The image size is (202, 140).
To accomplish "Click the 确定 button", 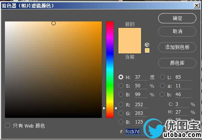I will (177, 18).
